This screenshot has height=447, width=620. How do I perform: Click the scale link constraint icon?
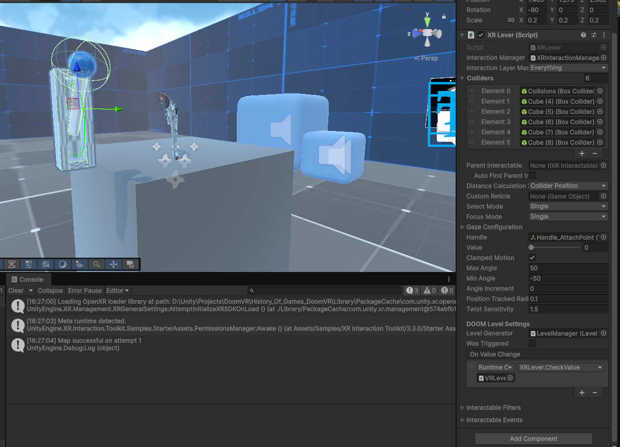click(x=511, y=20)
